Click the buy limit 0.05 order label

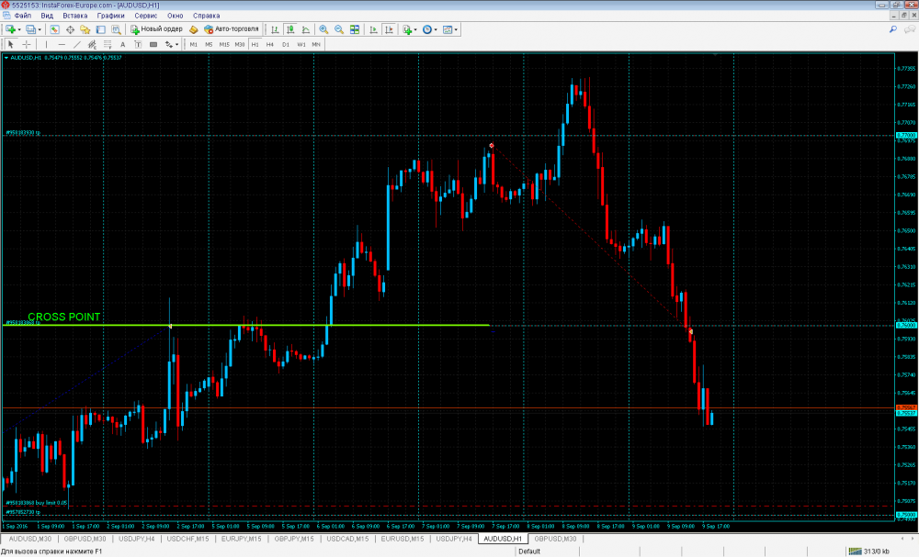coord(37,503)
